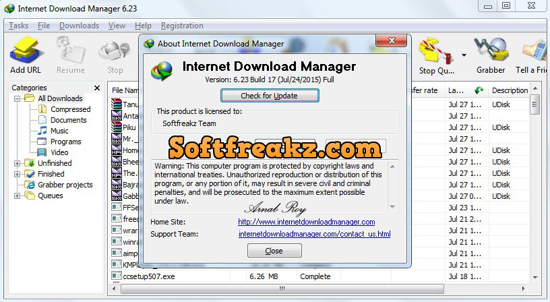Image resolution: width=550 pixels, height=302 pixels.
Task: Click download list scroll-down arrow
Action: (535, 278)
